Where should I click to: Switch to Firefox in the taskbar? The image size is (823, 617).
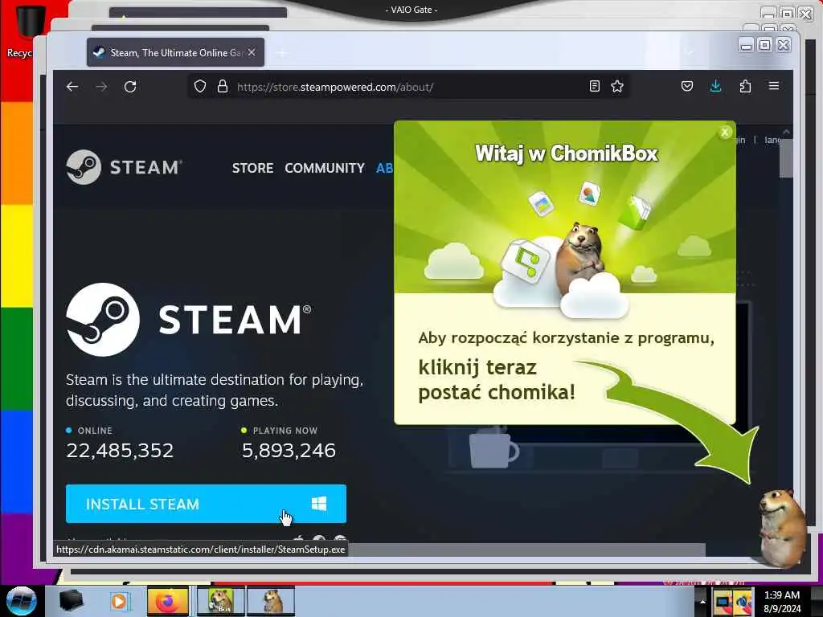click(x=167, y=601)
